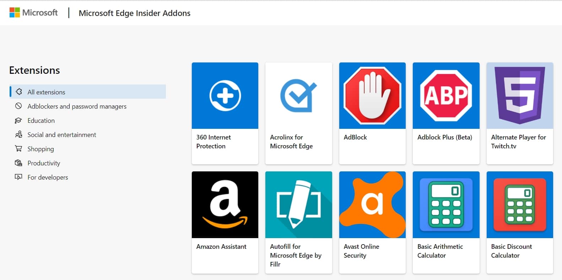Click the Microsoft logo
Screen dimensions: 562x280
[x=33, y=13]
